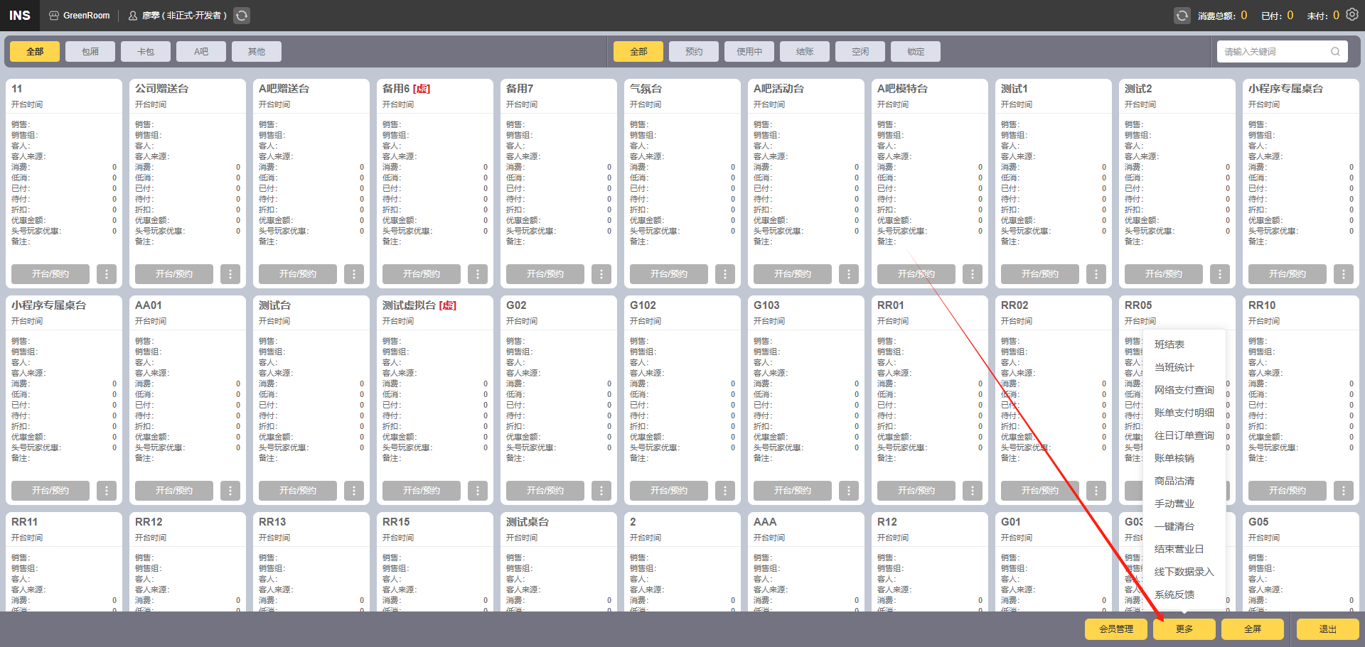Open three-dot menu on 测试台 card
Viewport: 1365px width, 647px height.
[x=354, y=491]
